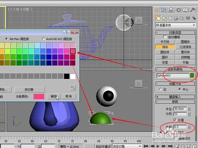Open the Utilities hammer panel tab
The width and height of the screenshot is (198, 148).
pos(192,10)
